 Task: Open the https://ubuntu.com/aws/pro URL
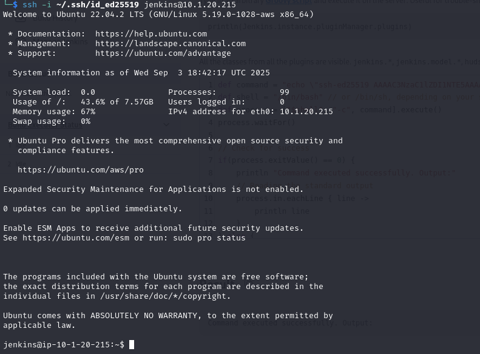[x=81, y=170]
